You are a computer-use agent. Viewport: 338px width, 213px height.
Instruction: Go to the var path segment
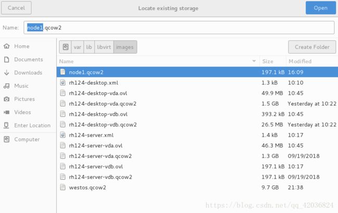coord(77,47)
